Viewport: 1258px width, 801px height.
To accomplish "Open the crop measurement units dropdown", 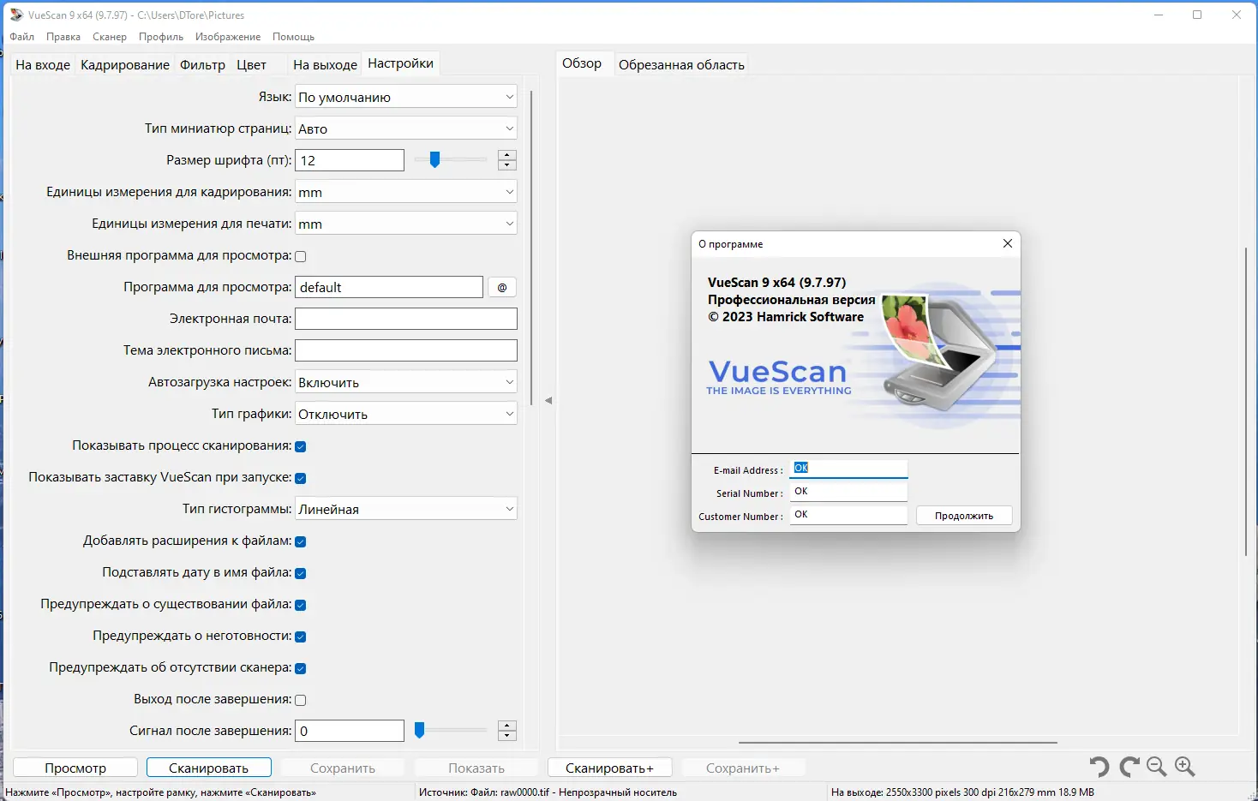I will (x=405, y=191).
